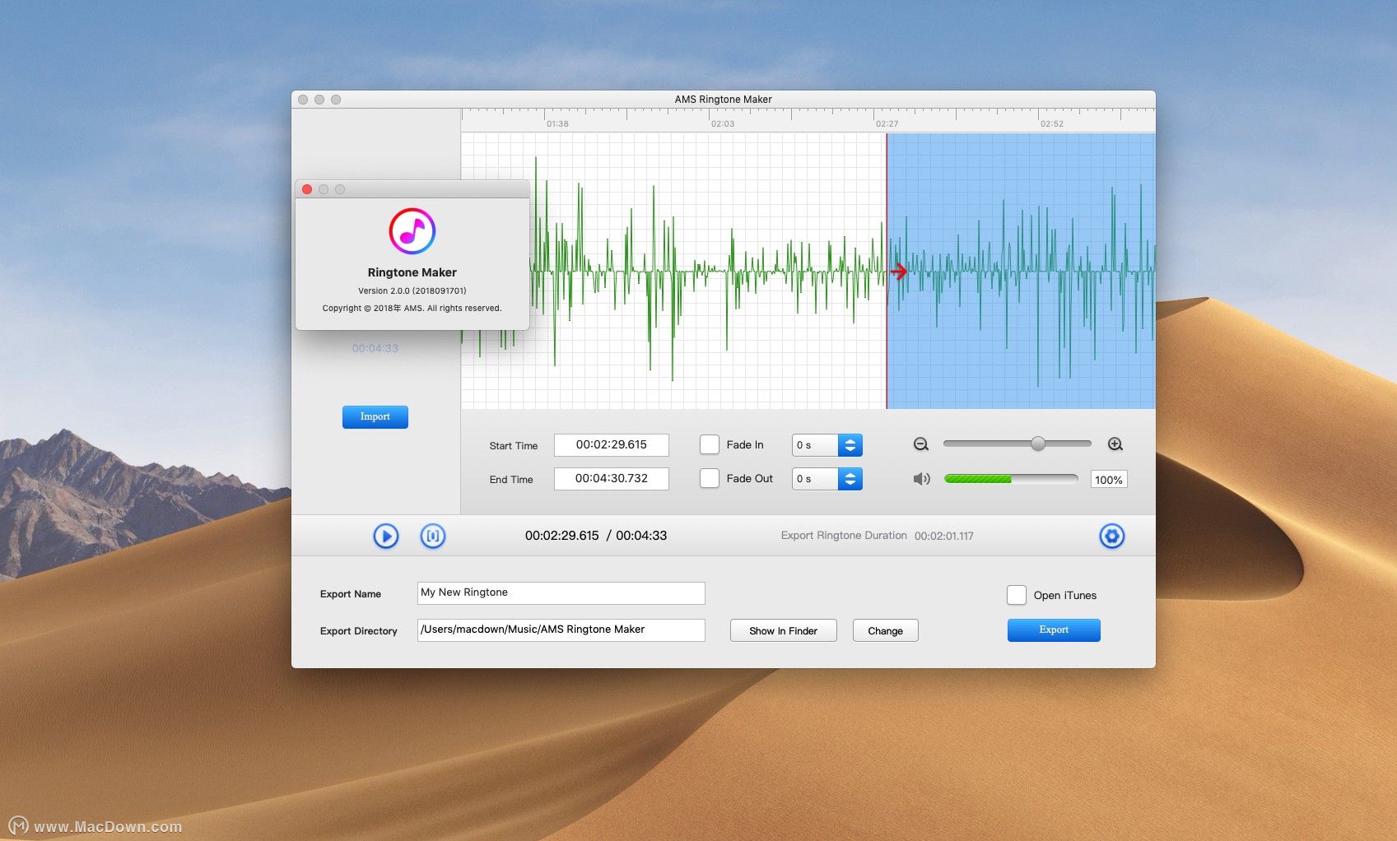Close the Ringtone Maker about dialog

pyautogui.click(x=307, y=189)
